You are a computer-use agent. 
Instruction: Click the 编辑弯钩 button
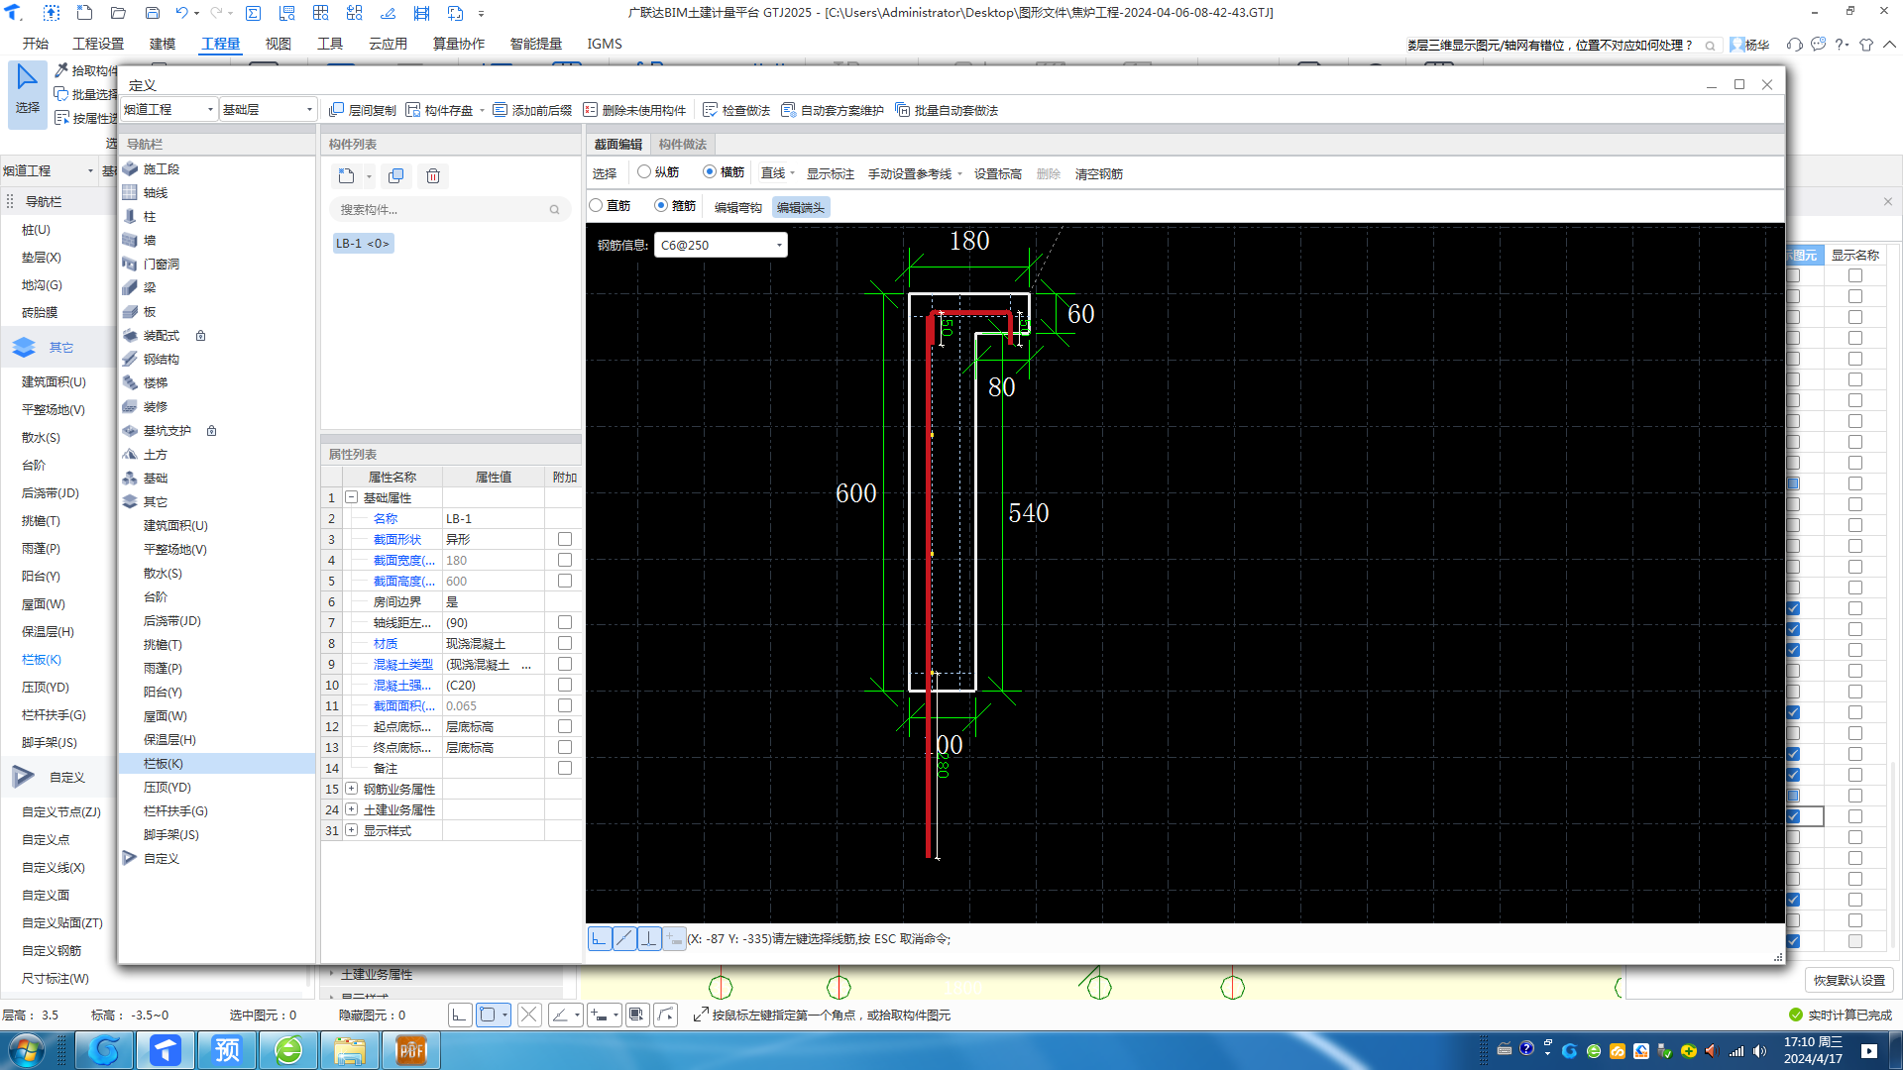click(x=738, y=207)
